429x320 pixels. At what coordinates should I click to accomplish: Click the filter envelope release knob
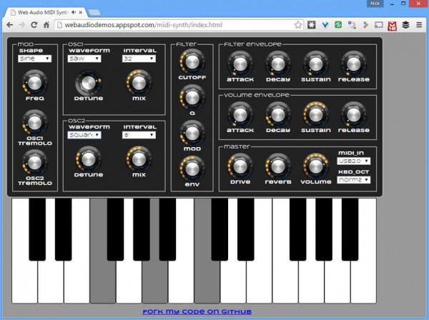pos(353,64)
